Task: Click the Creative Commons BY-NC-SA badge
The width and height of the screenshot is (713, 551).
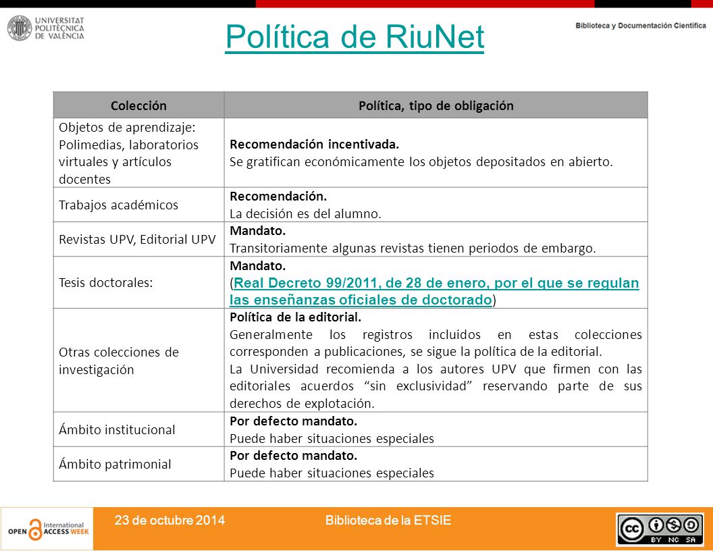Action: (660, 529)
